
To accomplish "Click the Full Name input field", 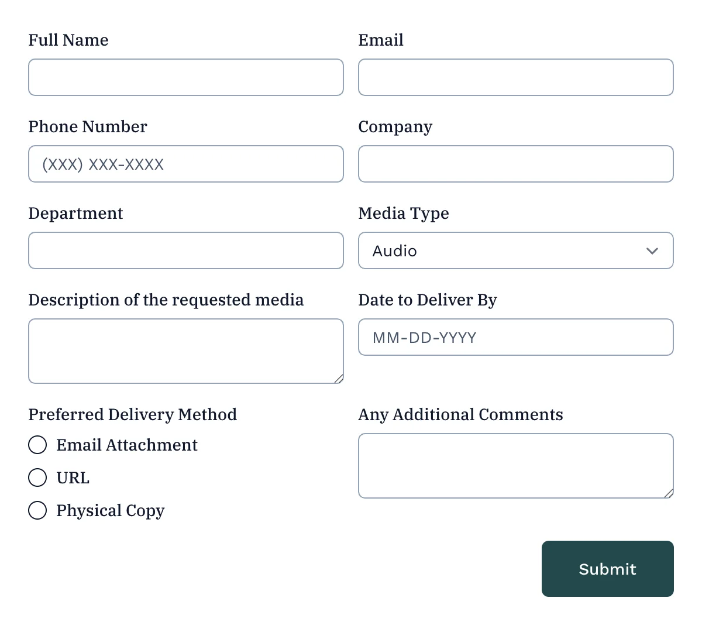I will pyautogui.click(x=185, y=77).
